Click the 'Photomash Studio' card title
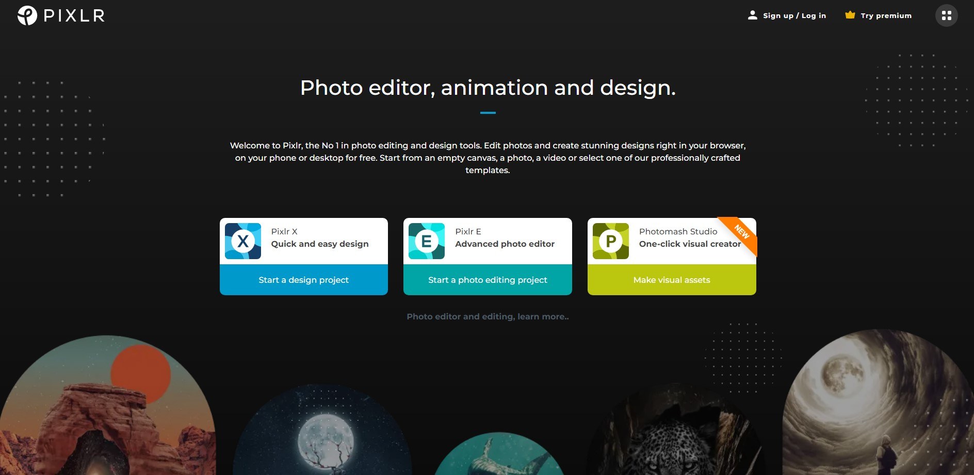This screenshot has width=974, height=475. coord(678,231)
